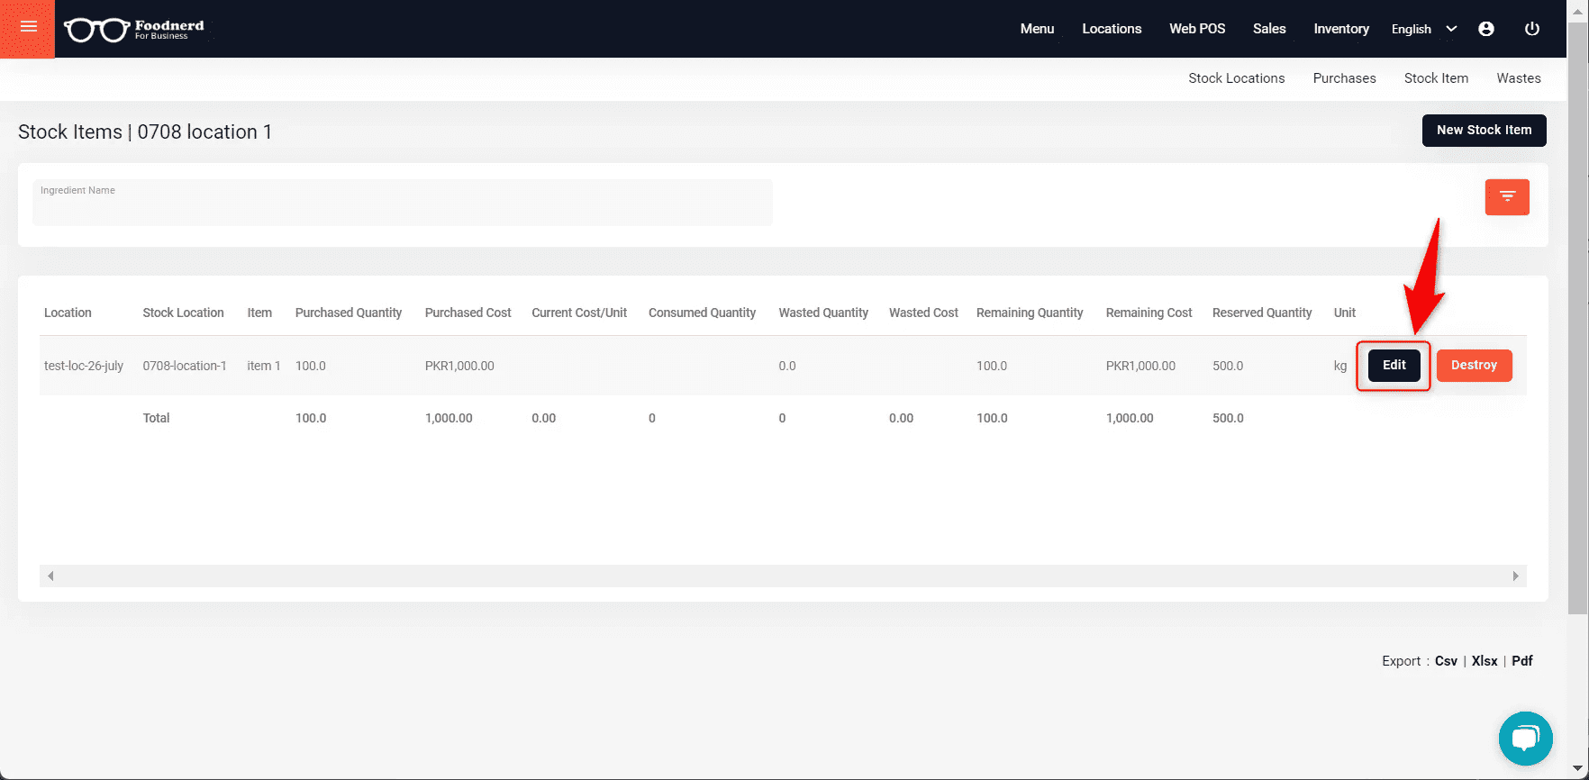Screen dimensions: 1589x780
Task: Click the Purchased Quantity column header
Action: click(349, 313)
